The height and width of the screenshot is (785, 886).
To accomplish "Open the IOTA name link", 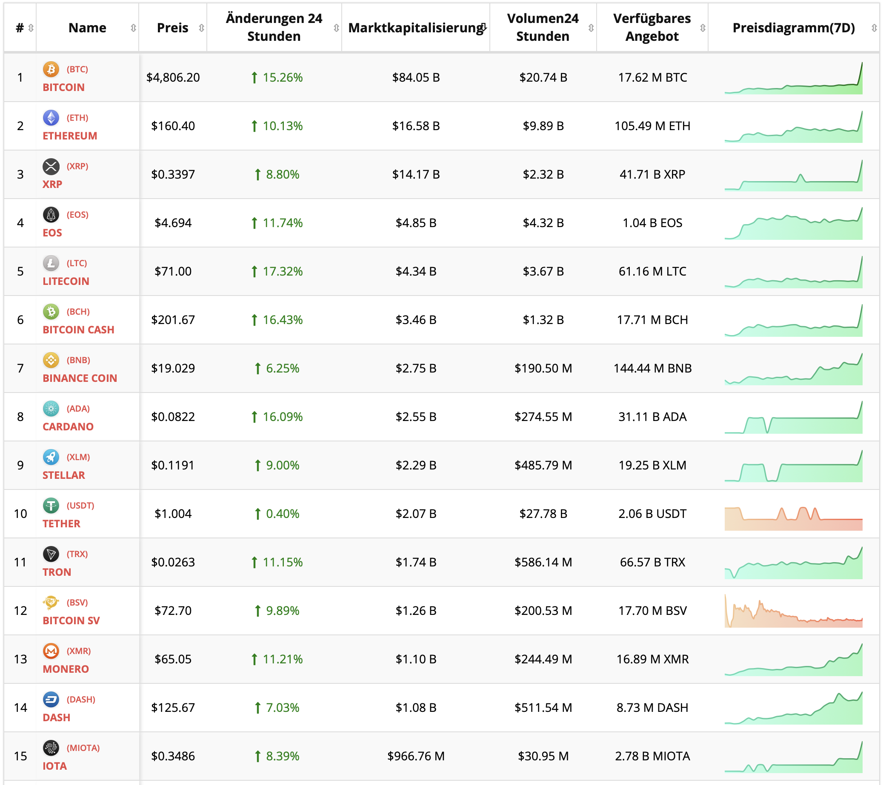I will point(54,766).
